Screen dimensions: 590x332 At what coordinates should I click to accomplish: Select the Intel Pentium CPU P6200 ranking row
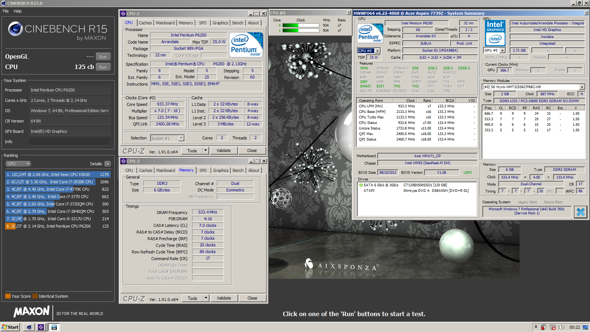58,226
